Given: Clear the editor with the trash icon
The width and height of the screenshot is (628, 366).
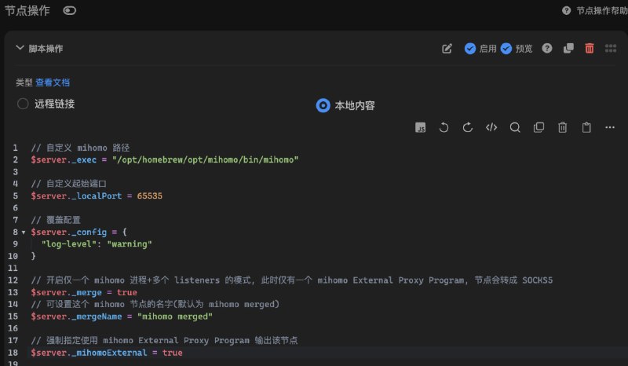Looking at the screenshot, I should point(562,127).
